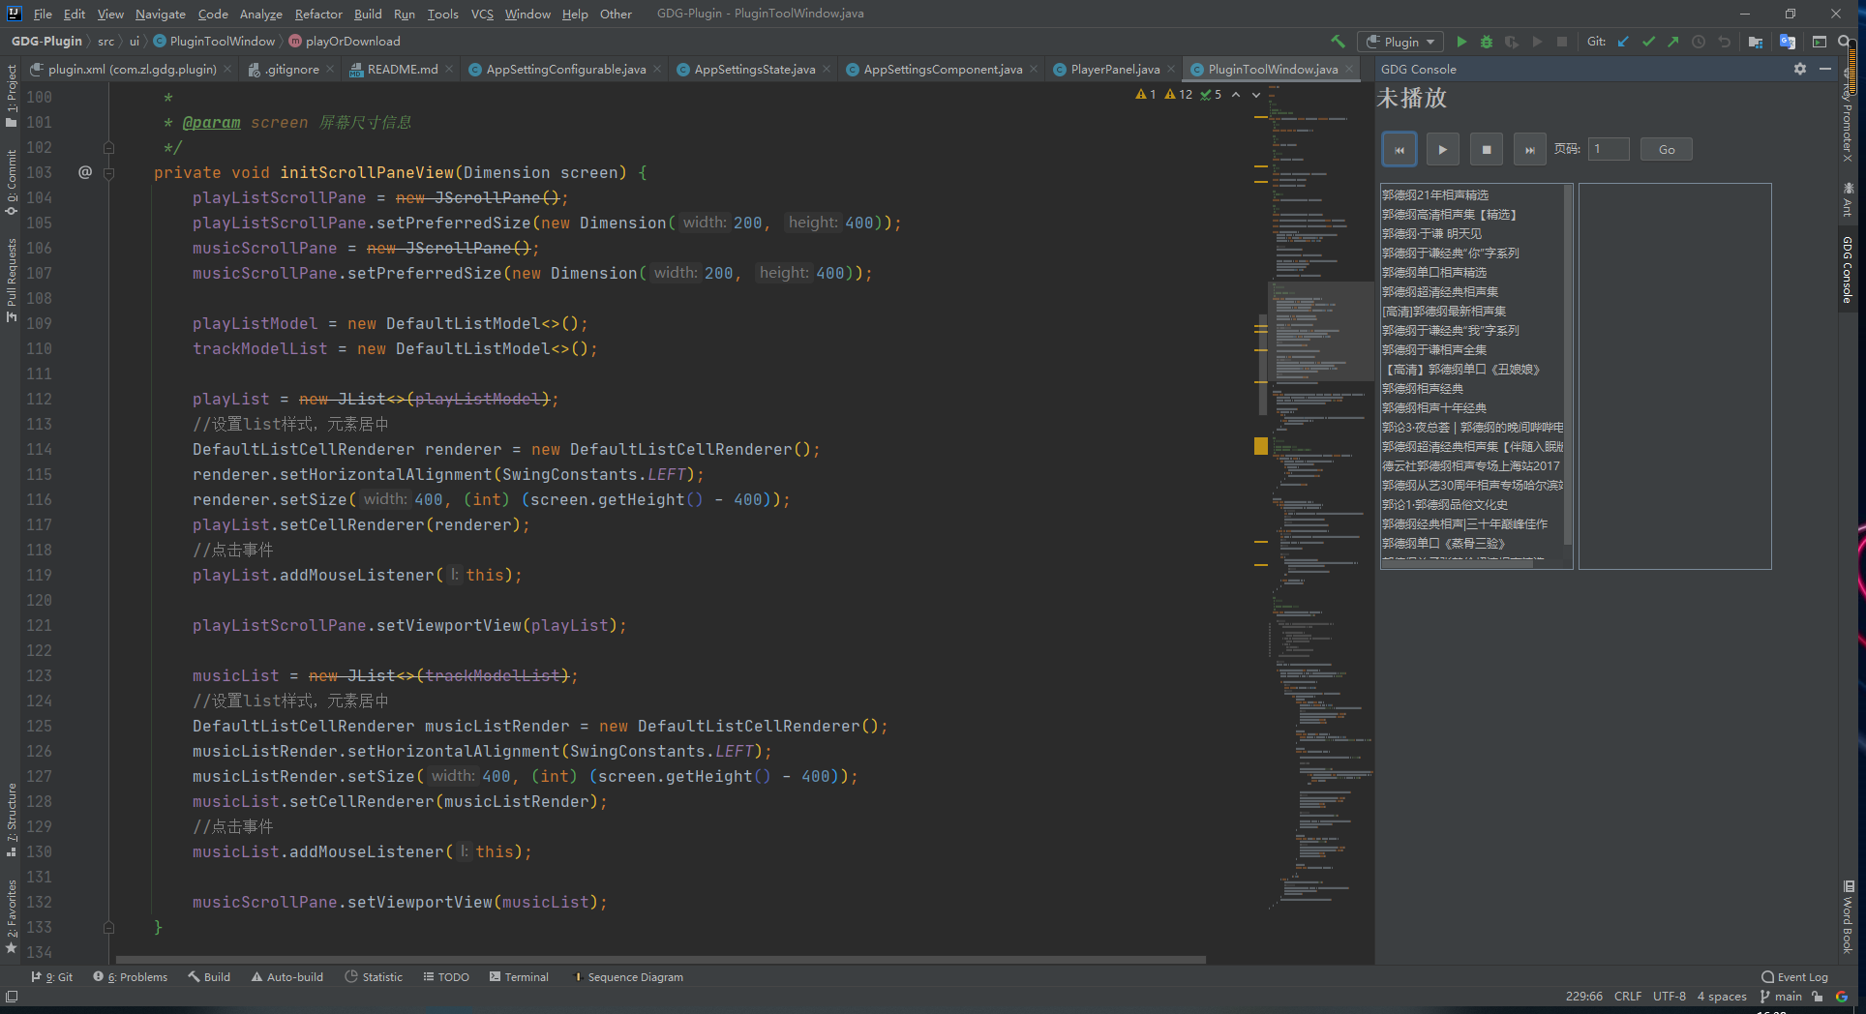Open Git history clock icon
Viewport: 1866px width, 1014px height.
tap(1699, 42)
